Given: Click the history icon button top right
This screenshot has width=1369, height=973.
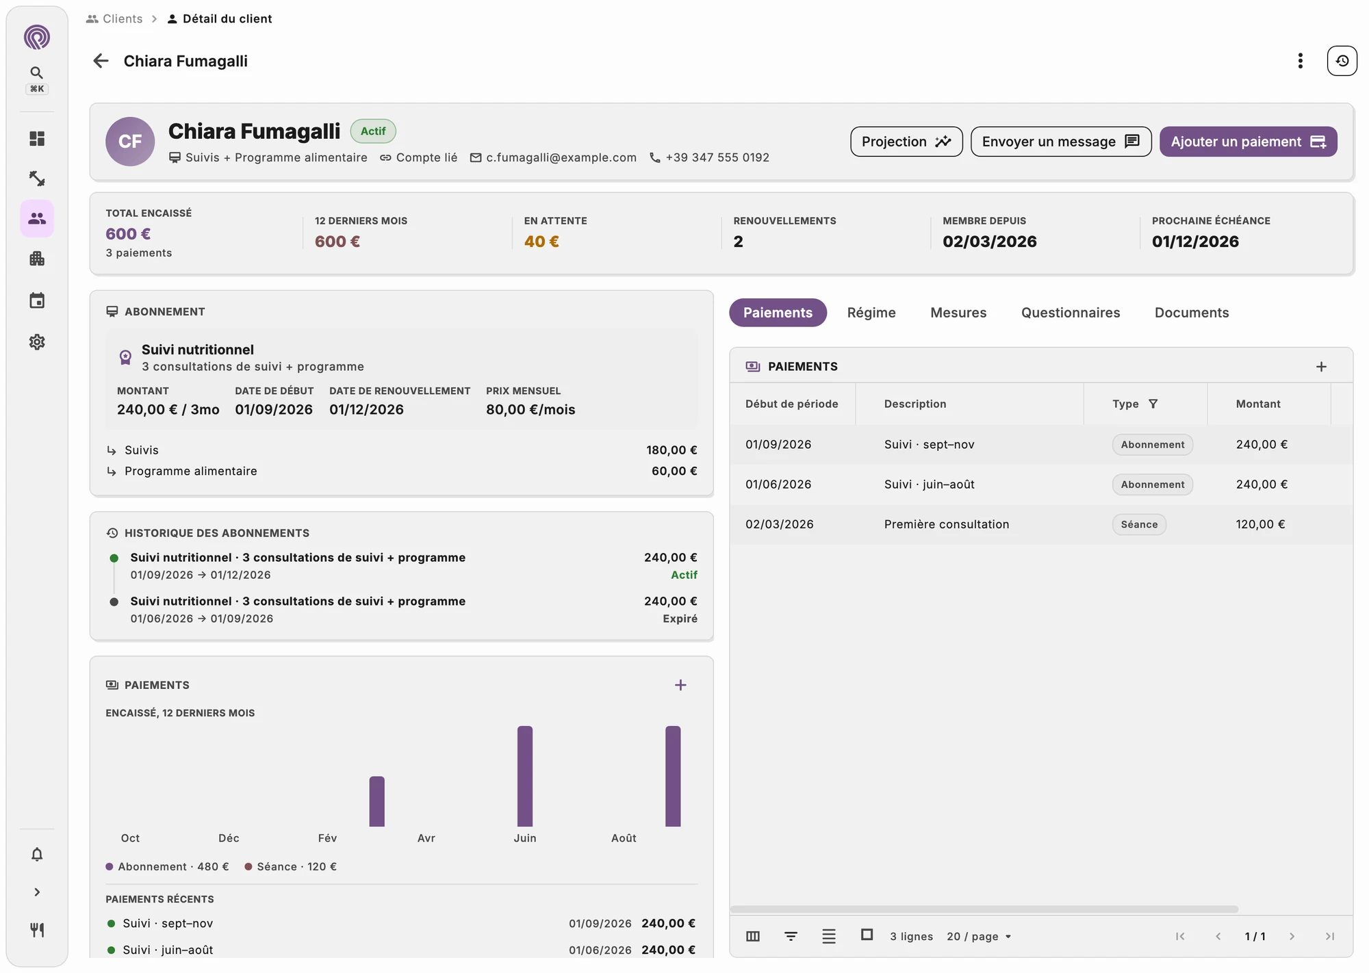Looking at the screenshot, I should [x=1342, y=61].
